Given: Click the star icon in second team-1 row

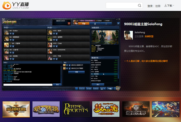Looking at the screenshot, I should click(x=11, y=40).
